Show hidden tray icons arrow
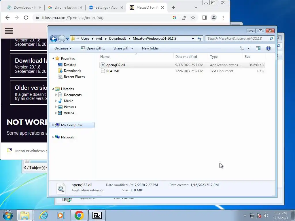 coord(245,216)
